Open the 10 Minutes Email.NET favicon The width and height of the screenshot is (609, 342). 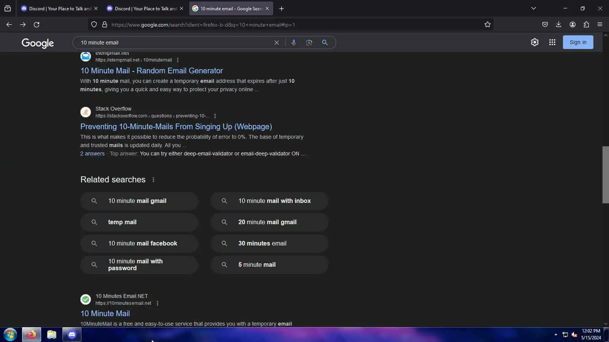point(86,299)
